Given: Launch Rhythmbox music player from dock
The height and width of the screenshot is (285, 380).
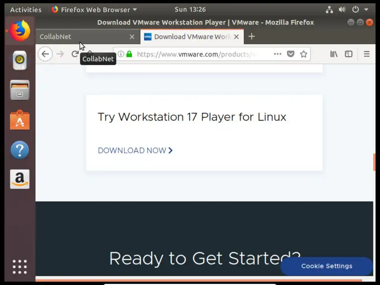Looking at the screenshot, I should [20, 60].
